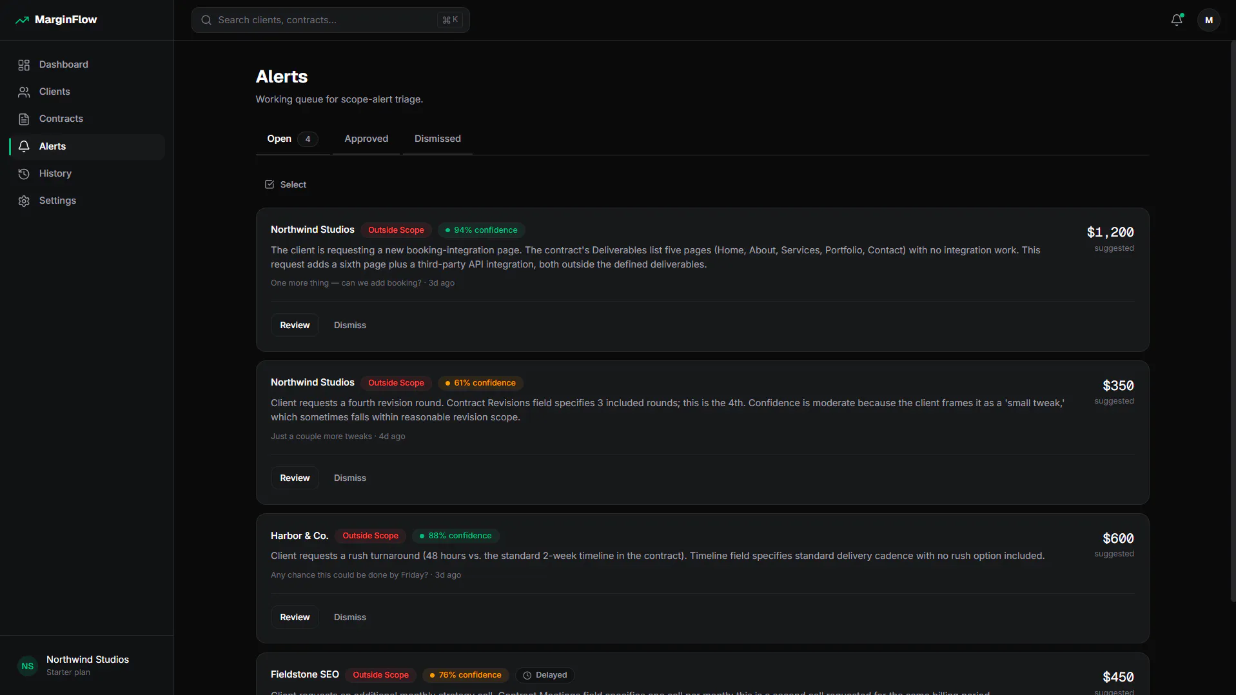Click the Harbor & Co. client name
This screenshot has width=1236, height=695.
tap(300, 536)
